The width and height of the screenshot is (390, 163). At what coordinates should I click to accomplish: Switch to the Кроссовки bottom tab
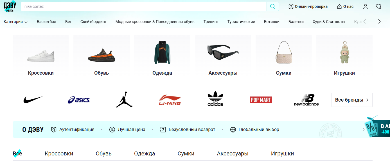click(59, 153)
